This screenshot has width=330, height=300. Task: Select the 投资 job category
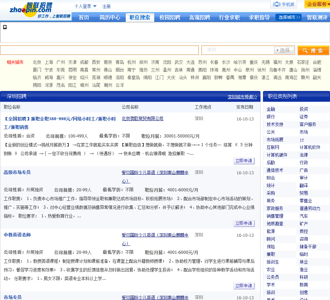point(304,109)
